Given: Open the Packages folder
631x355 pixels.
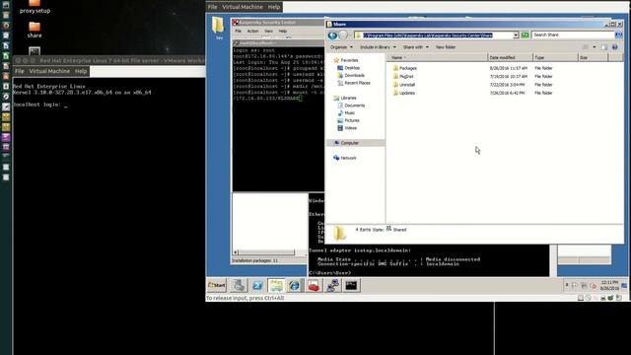Looking at the screenshot, I should coord(407,68).
